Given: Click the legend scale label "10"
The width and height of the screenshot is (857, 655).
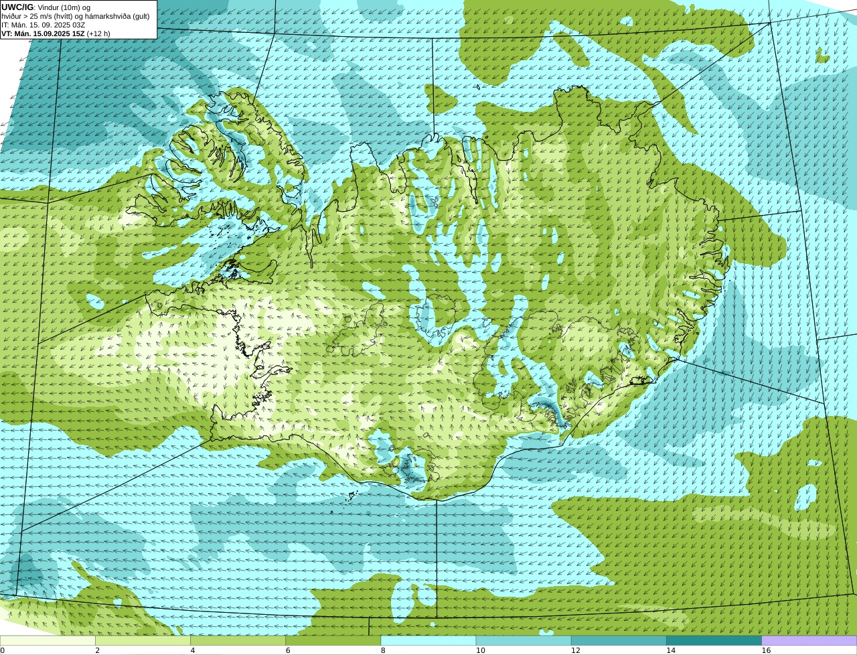Looking at the screenshot, I should 481,650.
